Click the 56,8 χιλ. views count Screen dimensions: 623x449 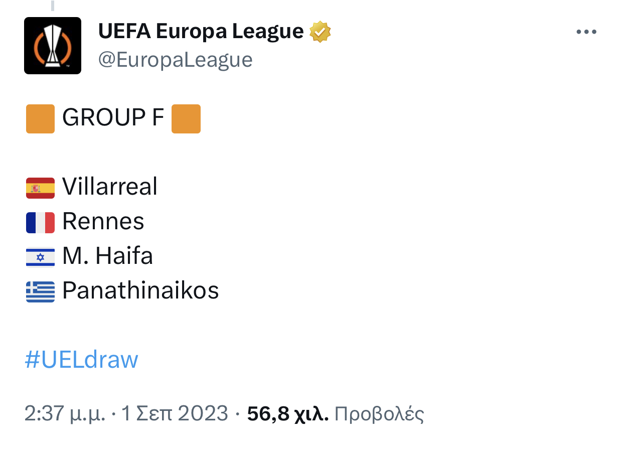click(288, 414)
